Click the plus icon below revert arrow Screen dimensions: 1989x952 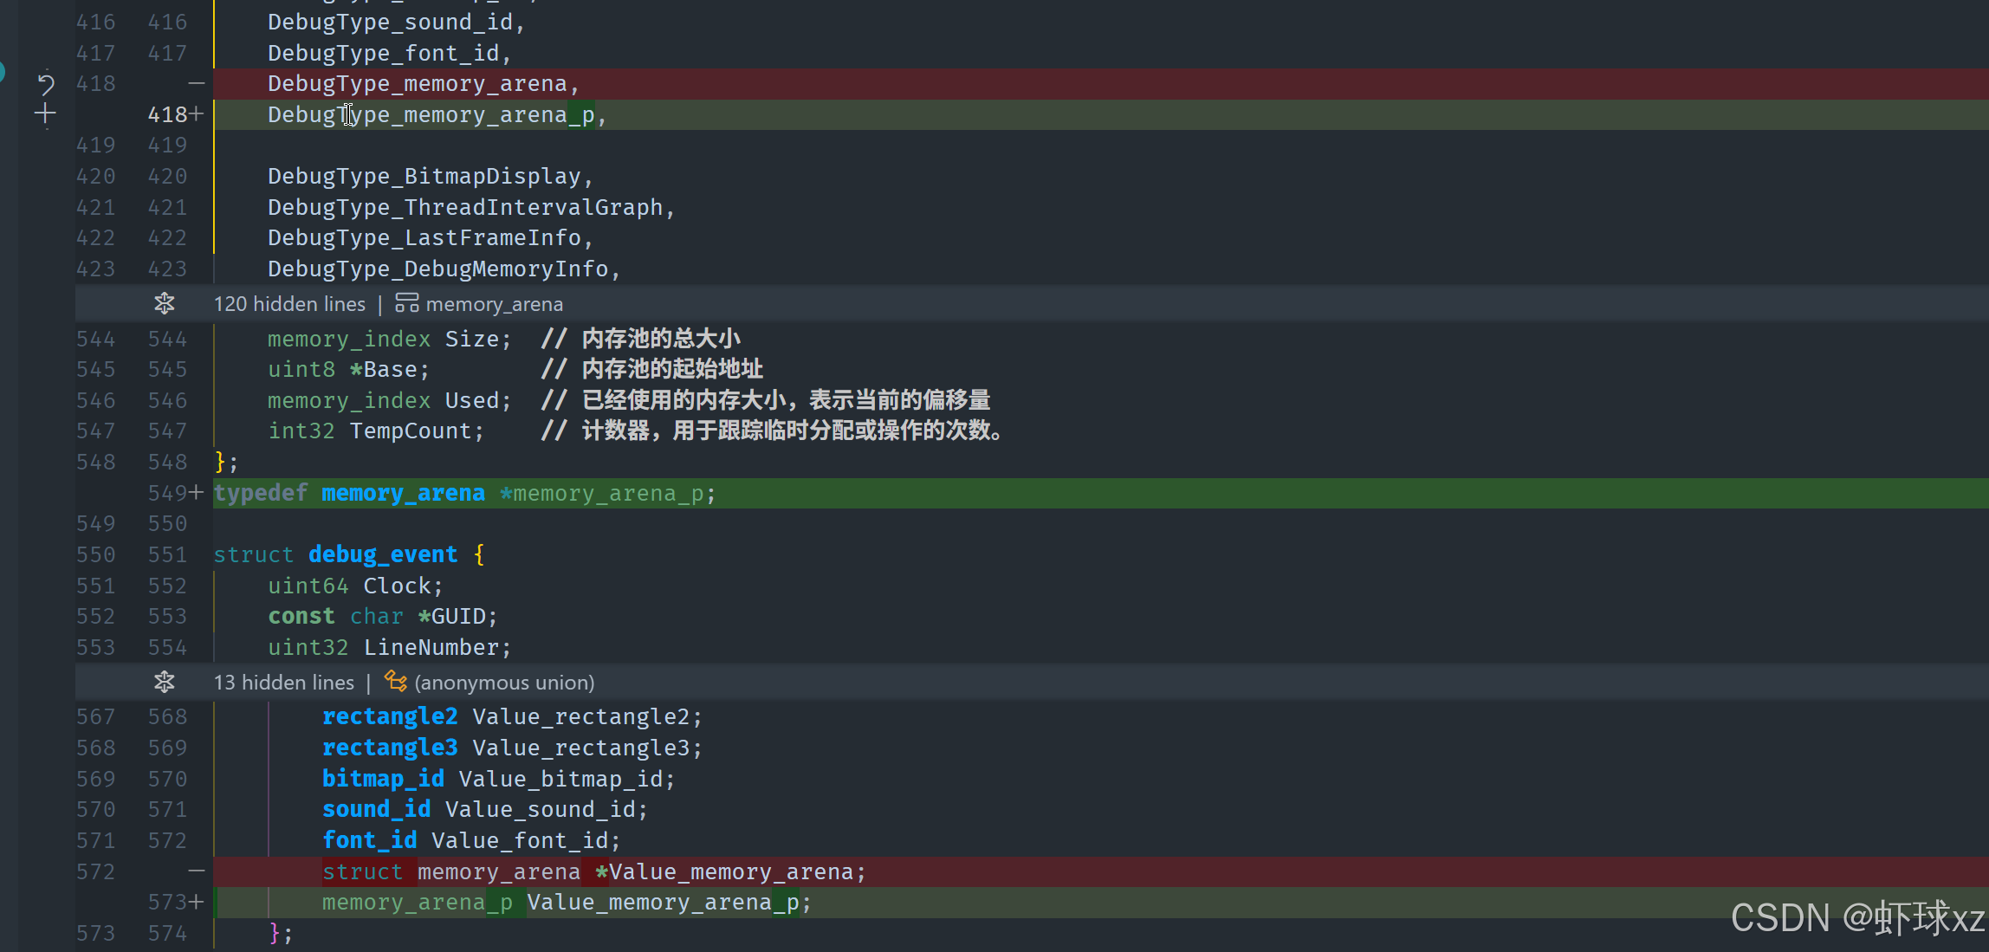pyautogui.click(x=45, y=113)
